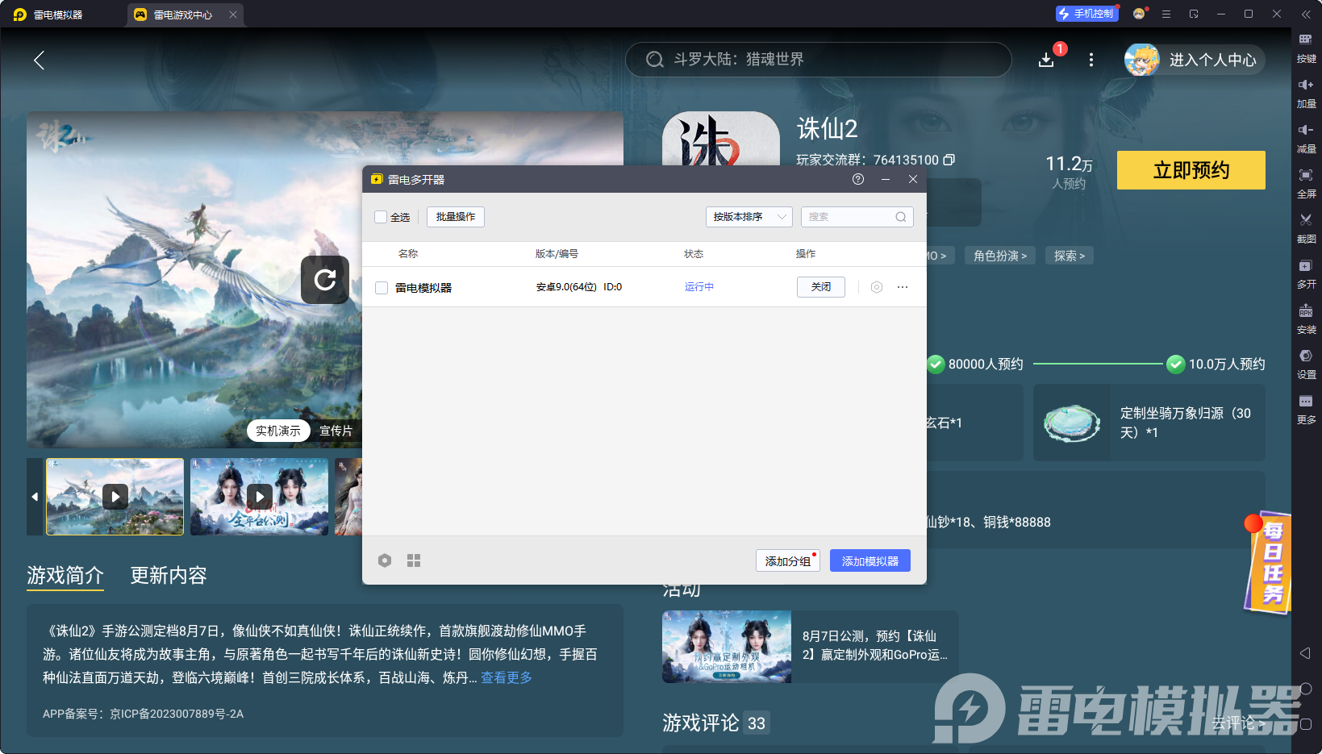Open the keyboard mapping (按键) sidebar icon
Image resolution: width=1322 pixels, height=754 pixels.
[1306, 40]
